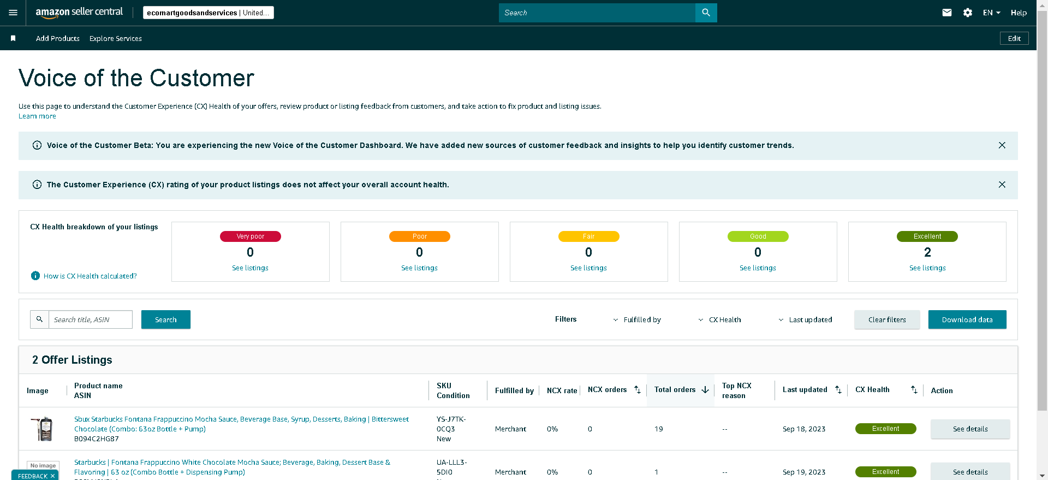
Task: Click the SKU YS-J7TK-0CQ3 cell
Action: click(x=451, y=424)
